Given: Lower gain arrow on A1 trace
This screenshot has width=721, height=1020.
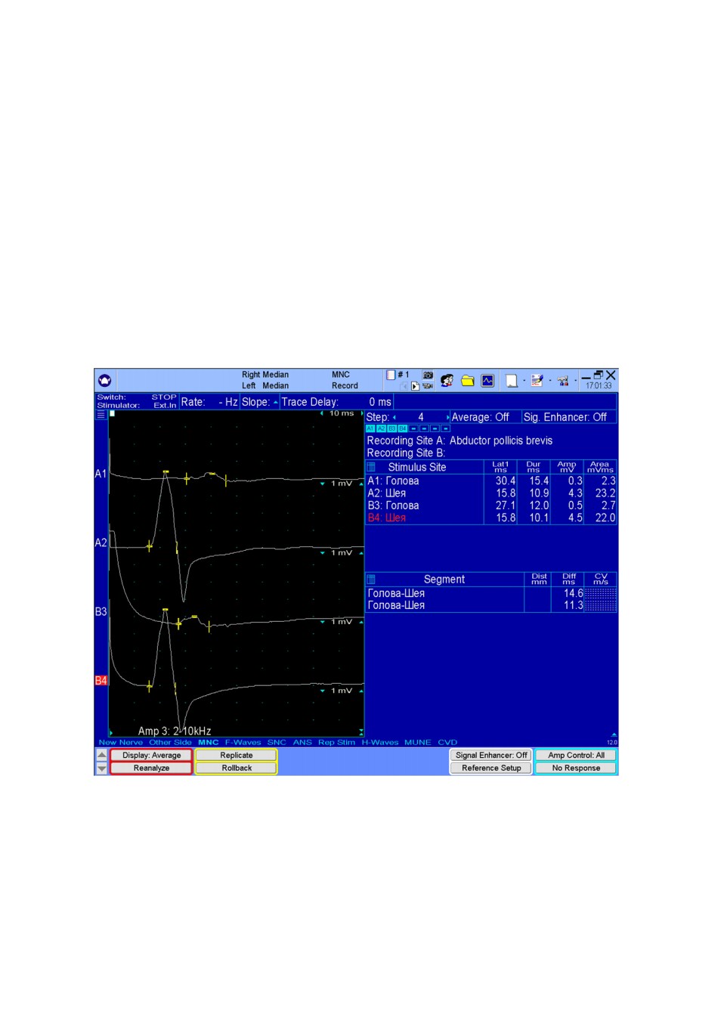Looking at the screenshot, I should click(323, 484).
